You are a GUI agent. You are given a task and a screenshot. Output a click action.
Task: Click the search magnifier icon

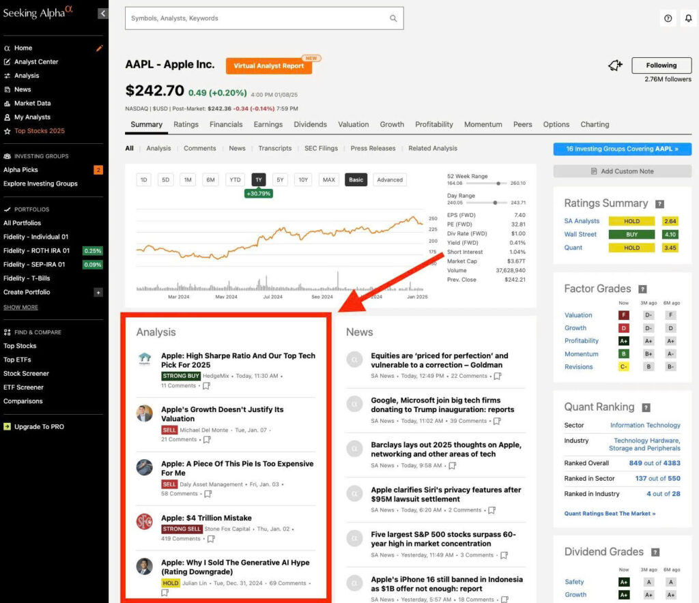[393, 18]
